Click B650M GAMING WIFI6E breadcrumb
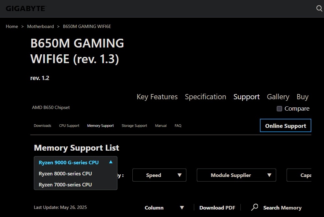The image size is (324, 217). pyautogui.click(x=87, y=26)
